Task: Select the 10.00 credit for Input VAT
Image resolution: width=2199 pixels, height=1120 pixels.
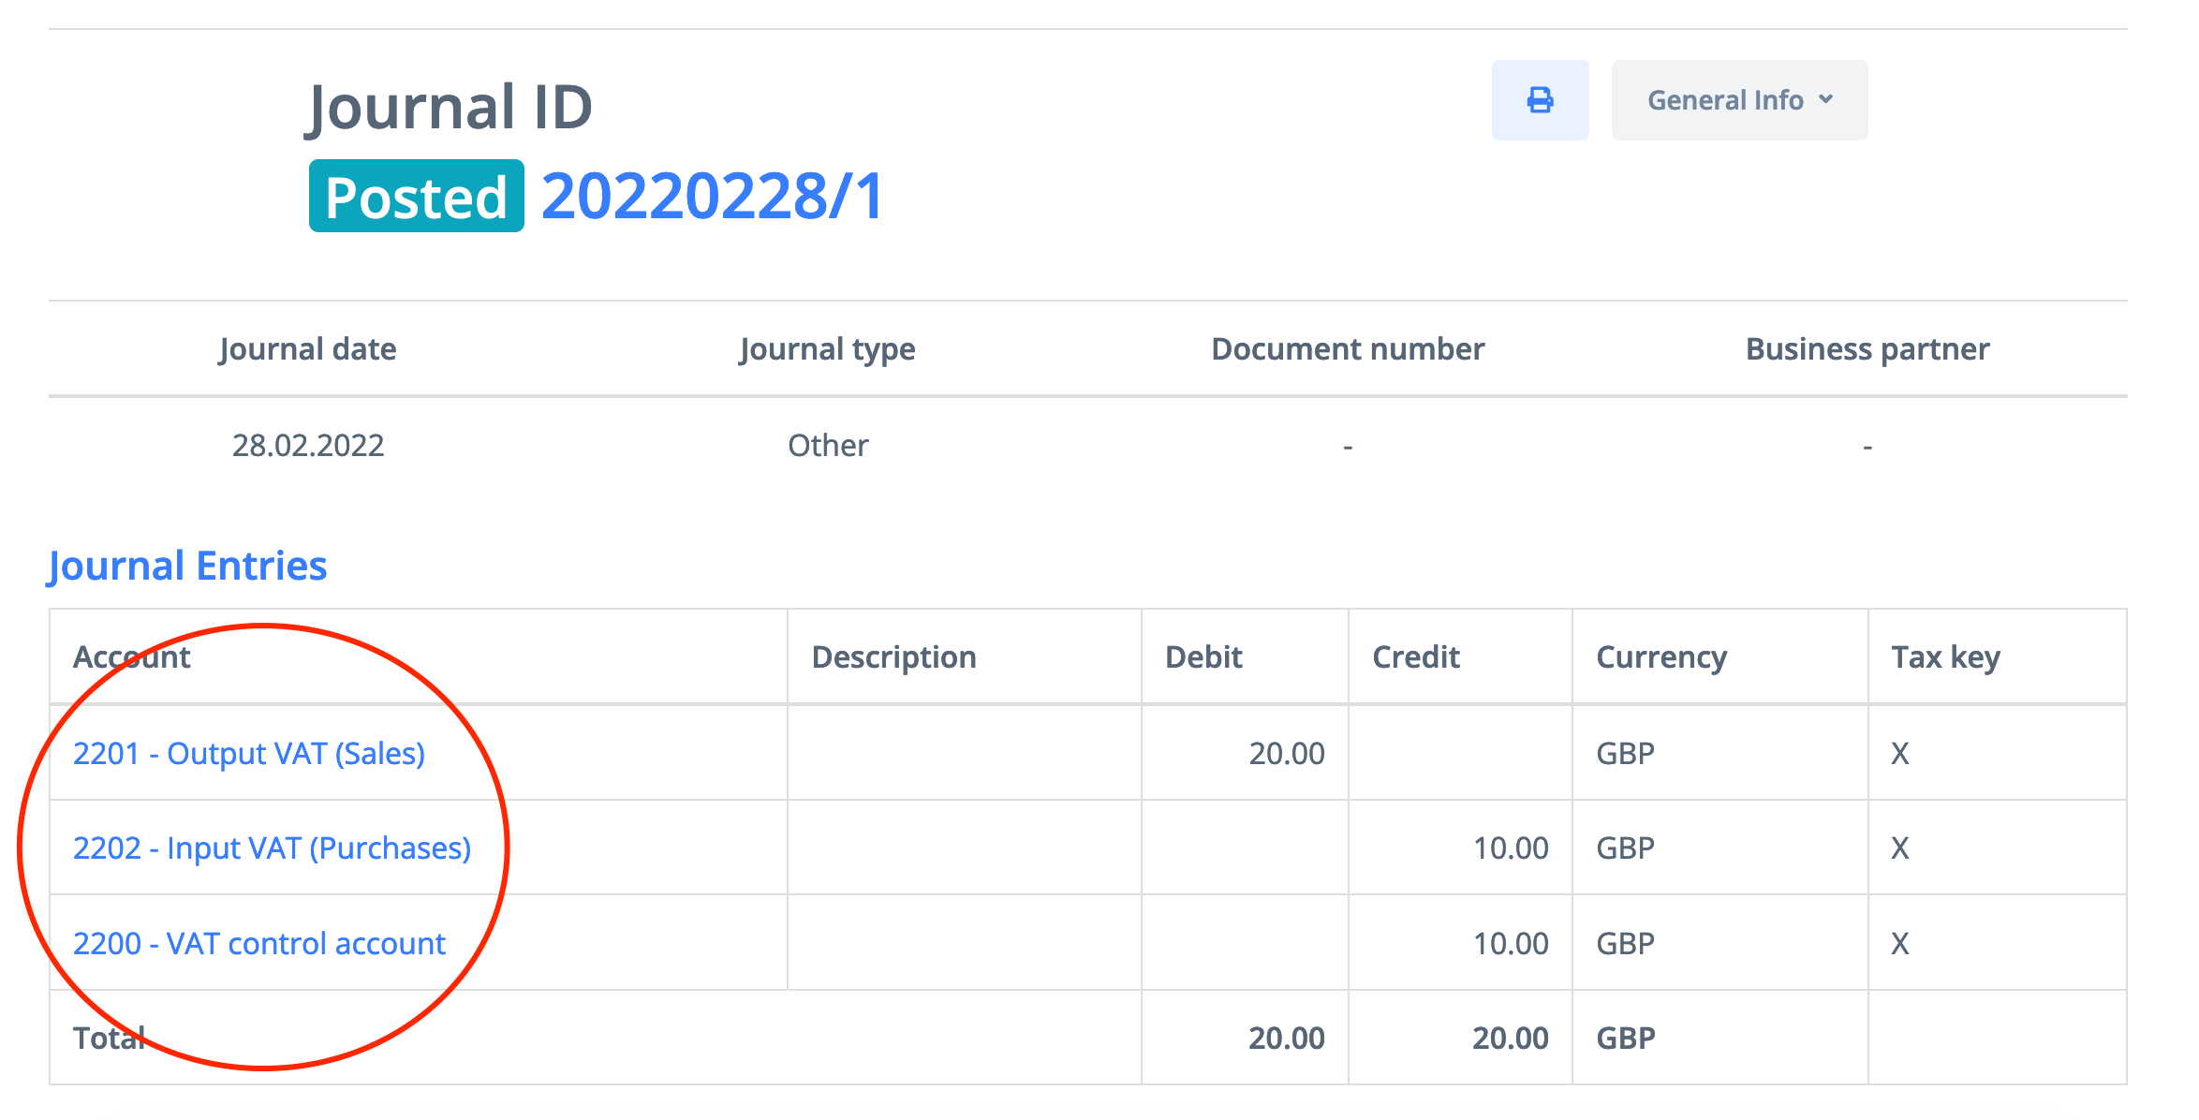Action: [1510, 847]
